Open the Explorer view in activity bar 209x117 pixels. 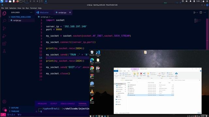pos(4,13)
